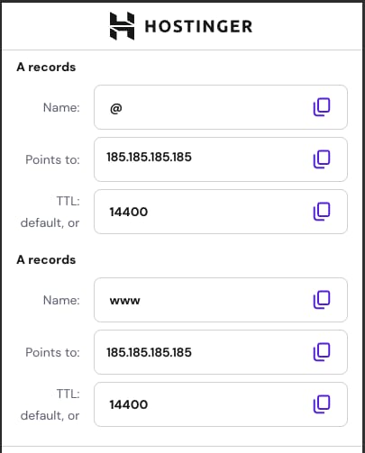Click the Name label beside @ field

click(61, 107)
